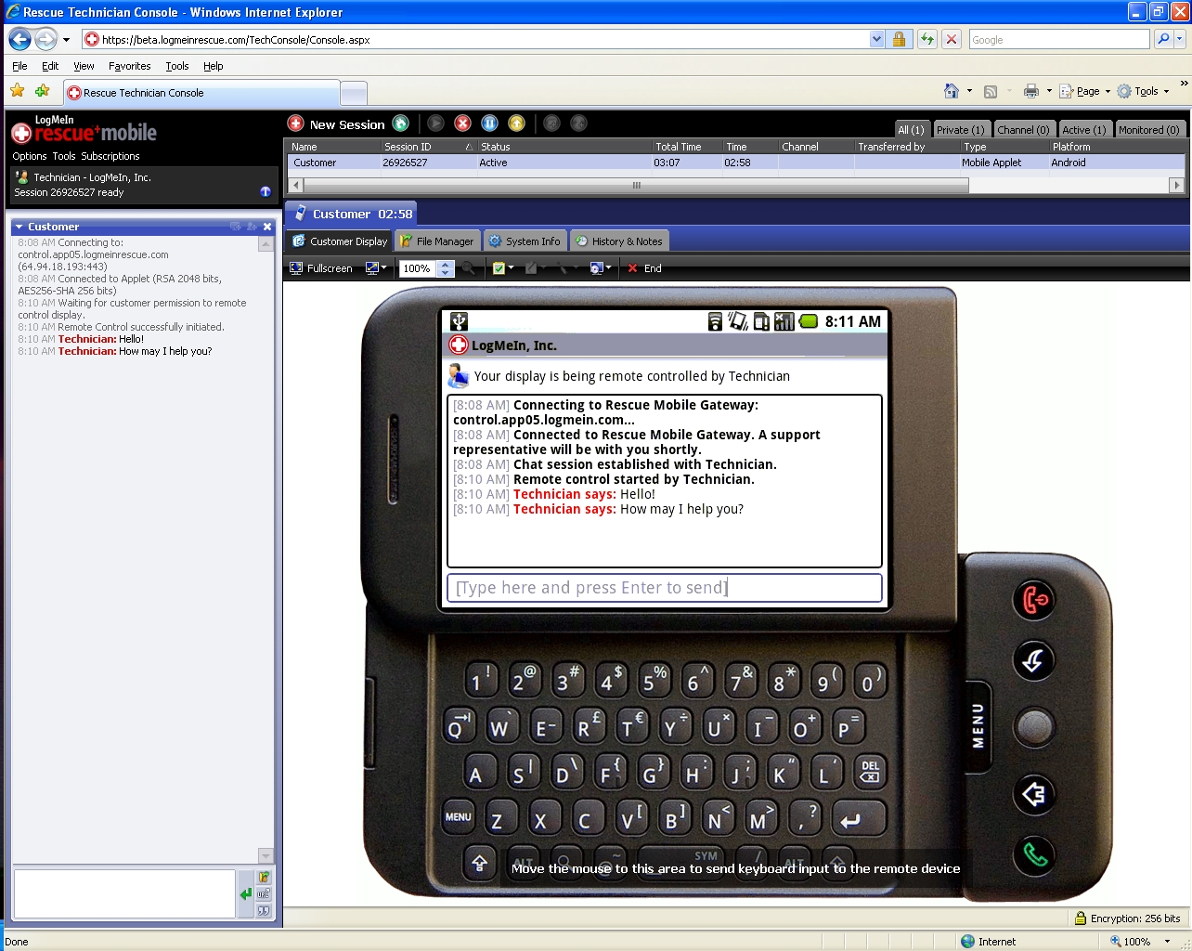Click the second greyed monitor technician icon
1192x951 pixels.
pos(578,124)
